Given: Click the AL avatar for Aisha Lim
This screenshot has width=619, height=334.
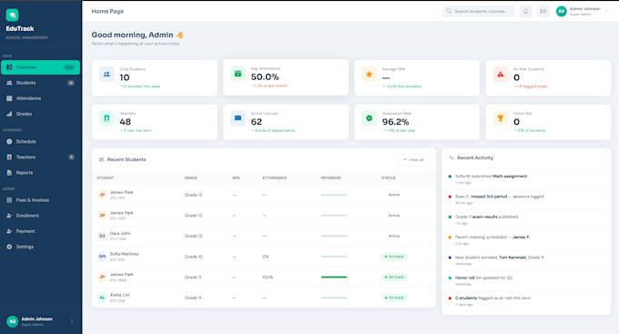Looking at the screenshot, I should click(x=102, y=298).
